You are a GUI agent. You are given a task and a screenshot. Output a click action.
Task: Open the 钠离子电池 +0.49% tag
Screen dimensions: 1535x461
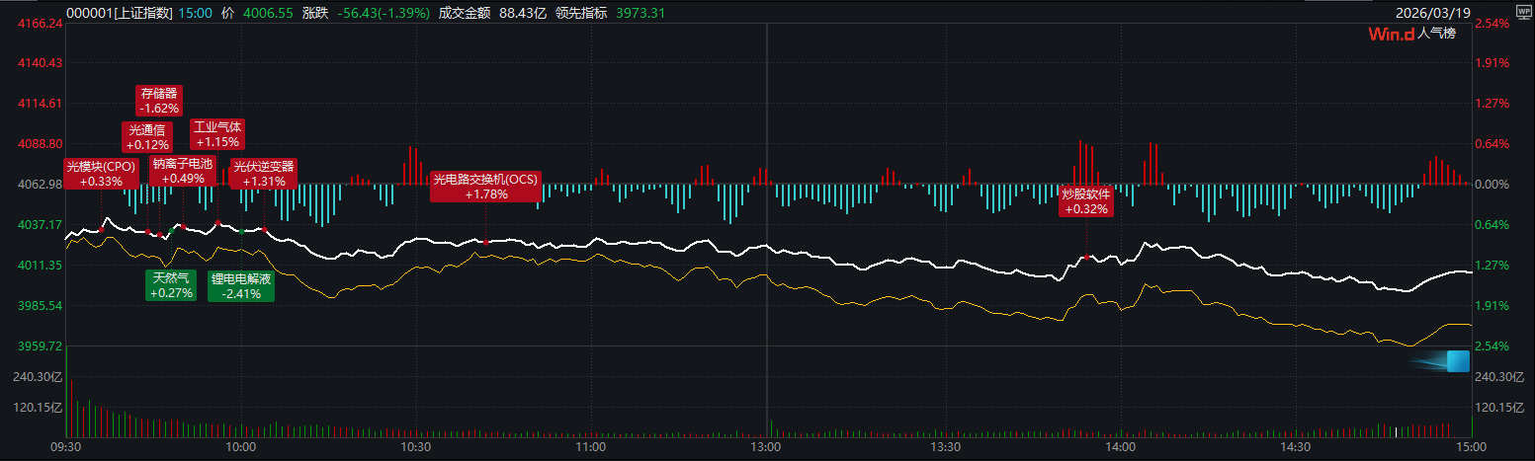click(182, 171)
